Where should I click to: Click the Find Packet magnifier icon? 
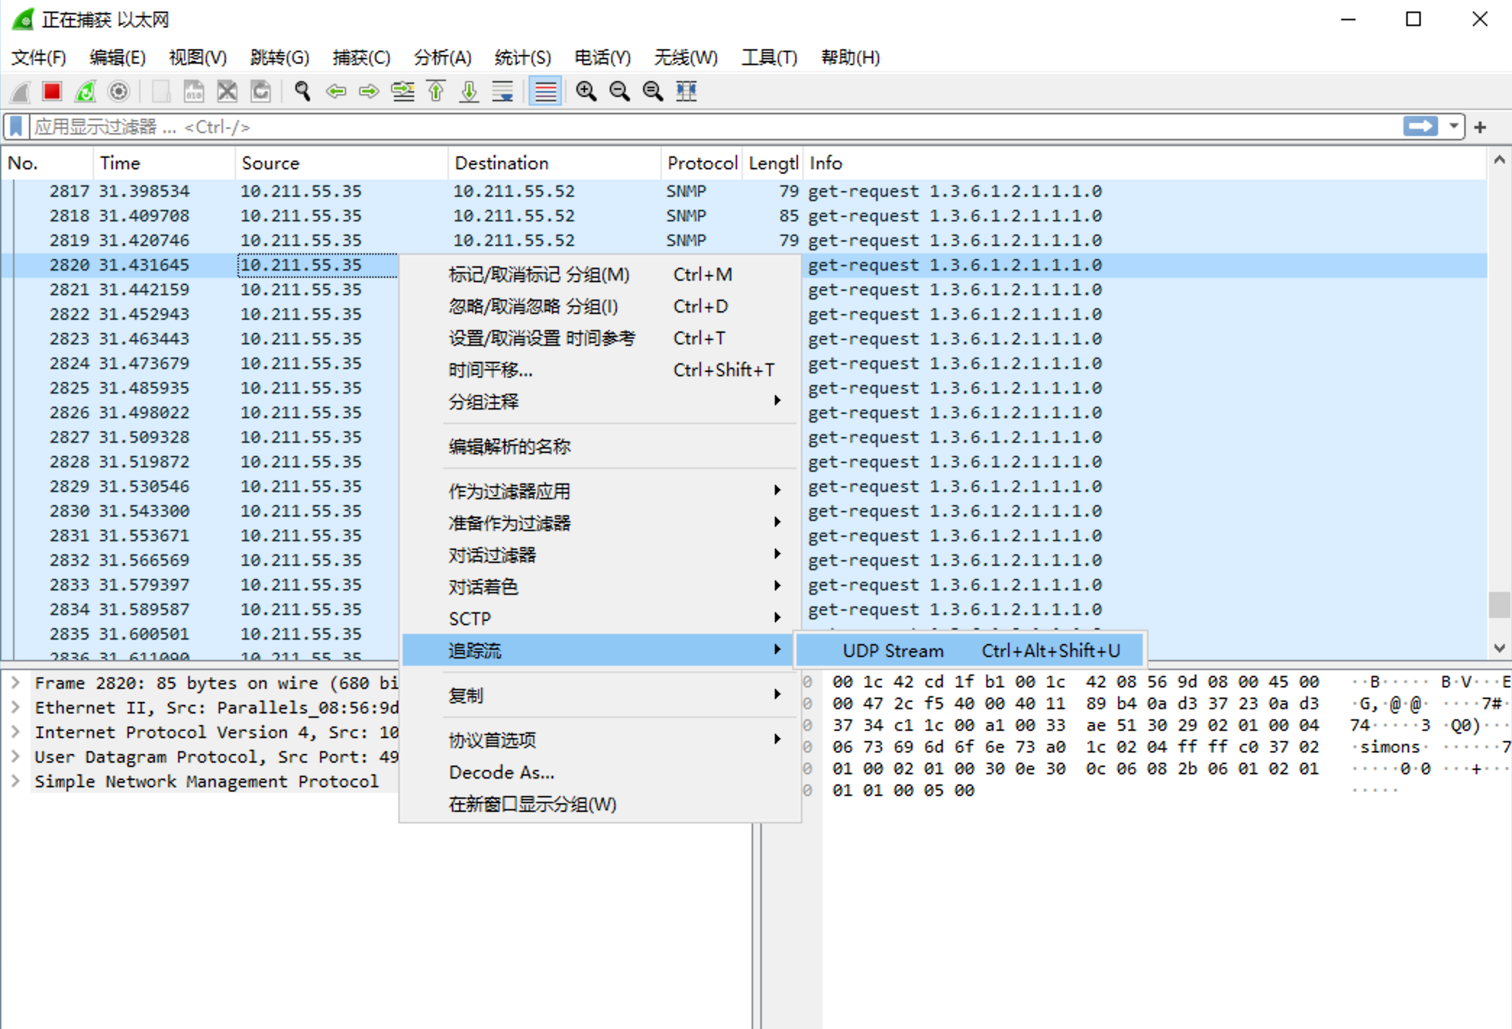[302, 91]
